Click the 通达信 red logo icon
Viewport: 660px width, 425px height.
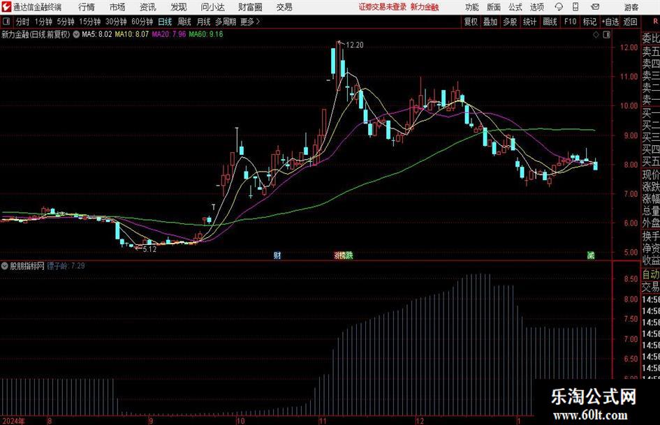[6, 7]
